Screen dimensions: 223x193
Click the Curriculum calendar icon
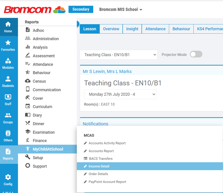tap(28, 106)
